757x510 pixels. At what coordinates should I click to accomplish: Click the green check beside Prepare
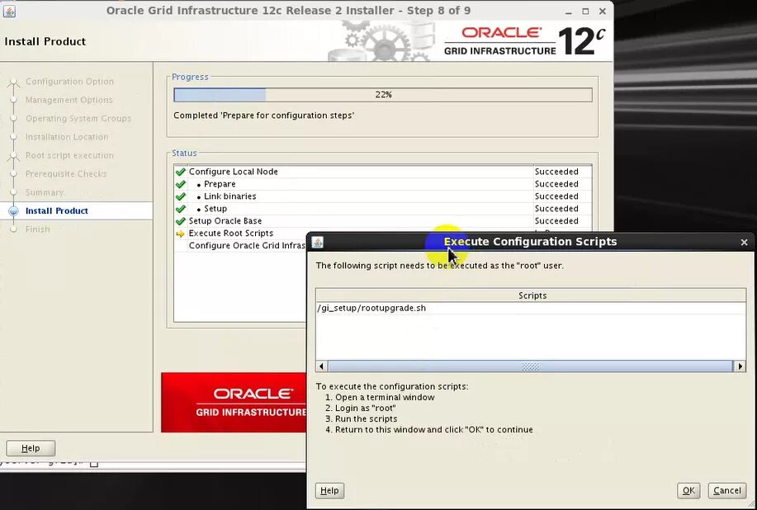(x=181, y=184)
